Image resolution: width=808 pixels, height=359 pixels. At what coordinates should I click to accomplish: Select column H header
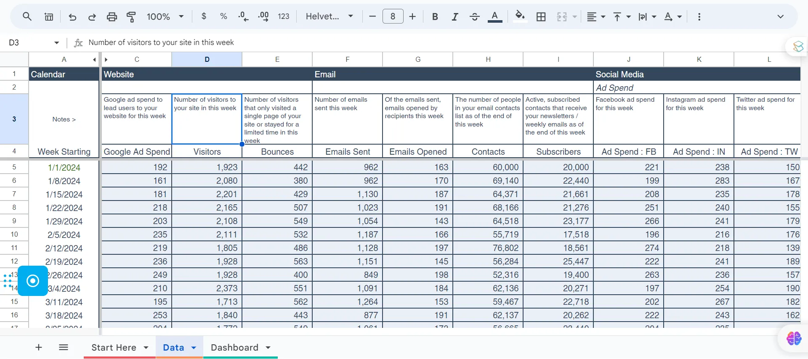click(488, 59)
